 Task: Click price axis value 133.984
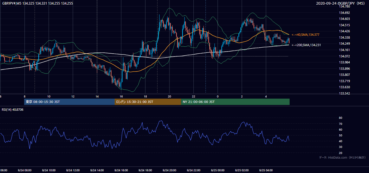344,62
